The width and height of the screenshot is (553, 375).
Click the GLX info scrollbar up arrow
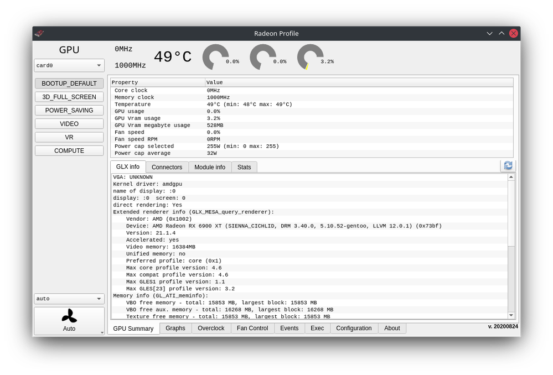click(511, 177)
